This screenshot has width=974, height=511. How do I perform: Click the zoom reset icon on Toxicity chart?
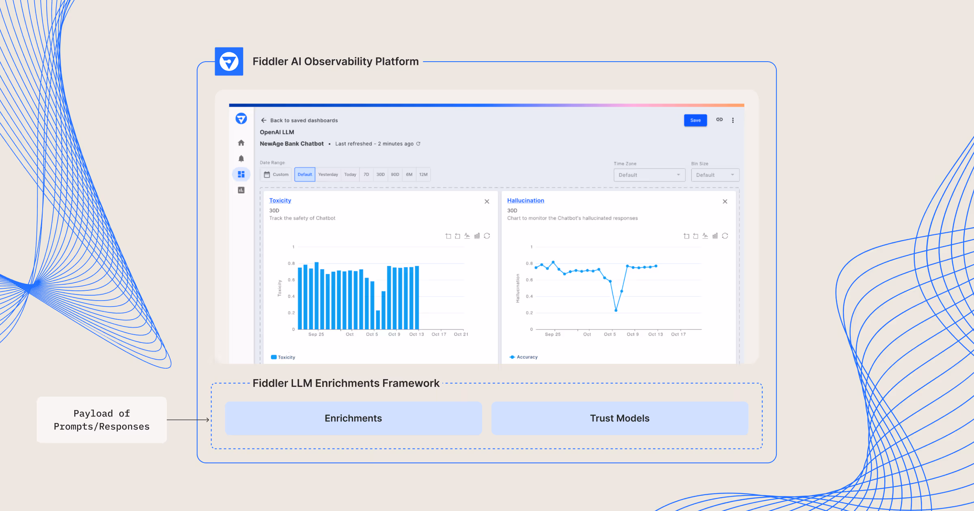457,236
